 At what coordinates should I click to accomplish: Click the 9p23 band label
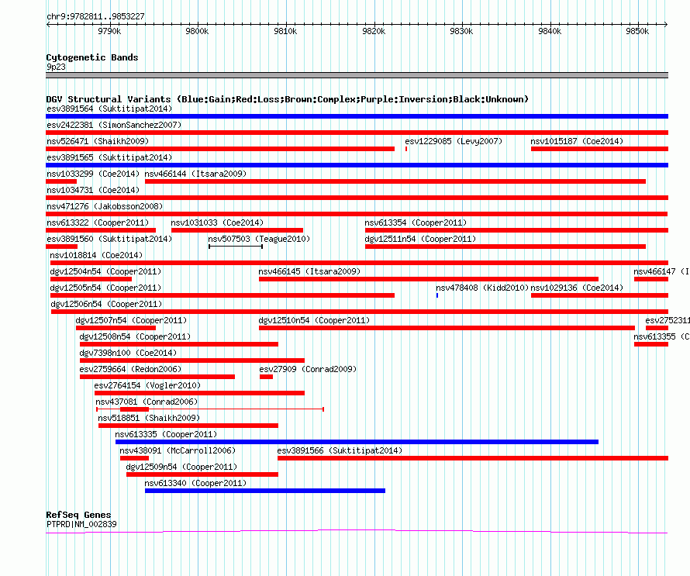pyautogui.click(x=56, y=67)
